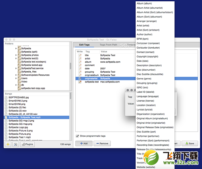Expand the Users folder
The height and width of the screenshot is (169, 202).
pyautogui.click(x=16, y=78)
